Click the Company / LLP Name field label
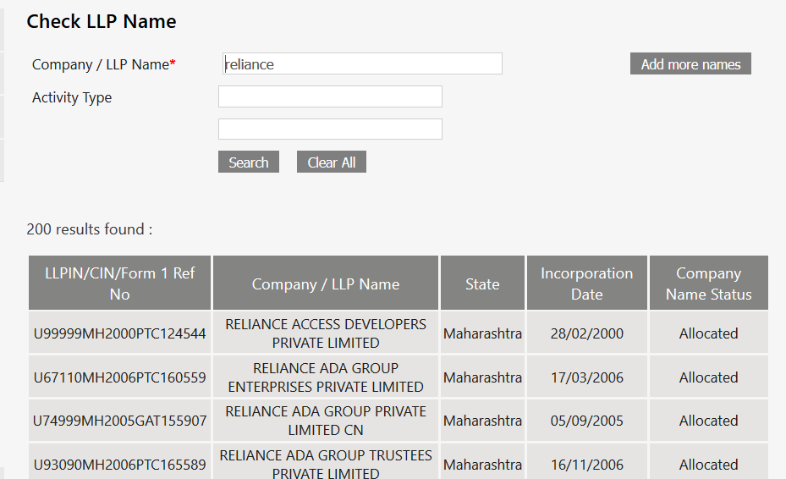786x479 pixels. [104, 64]
